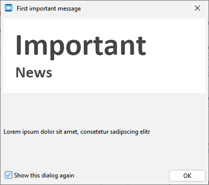Click empty title bar space left of close button
The width and height of the screenshot is (209, 185).
135,8
